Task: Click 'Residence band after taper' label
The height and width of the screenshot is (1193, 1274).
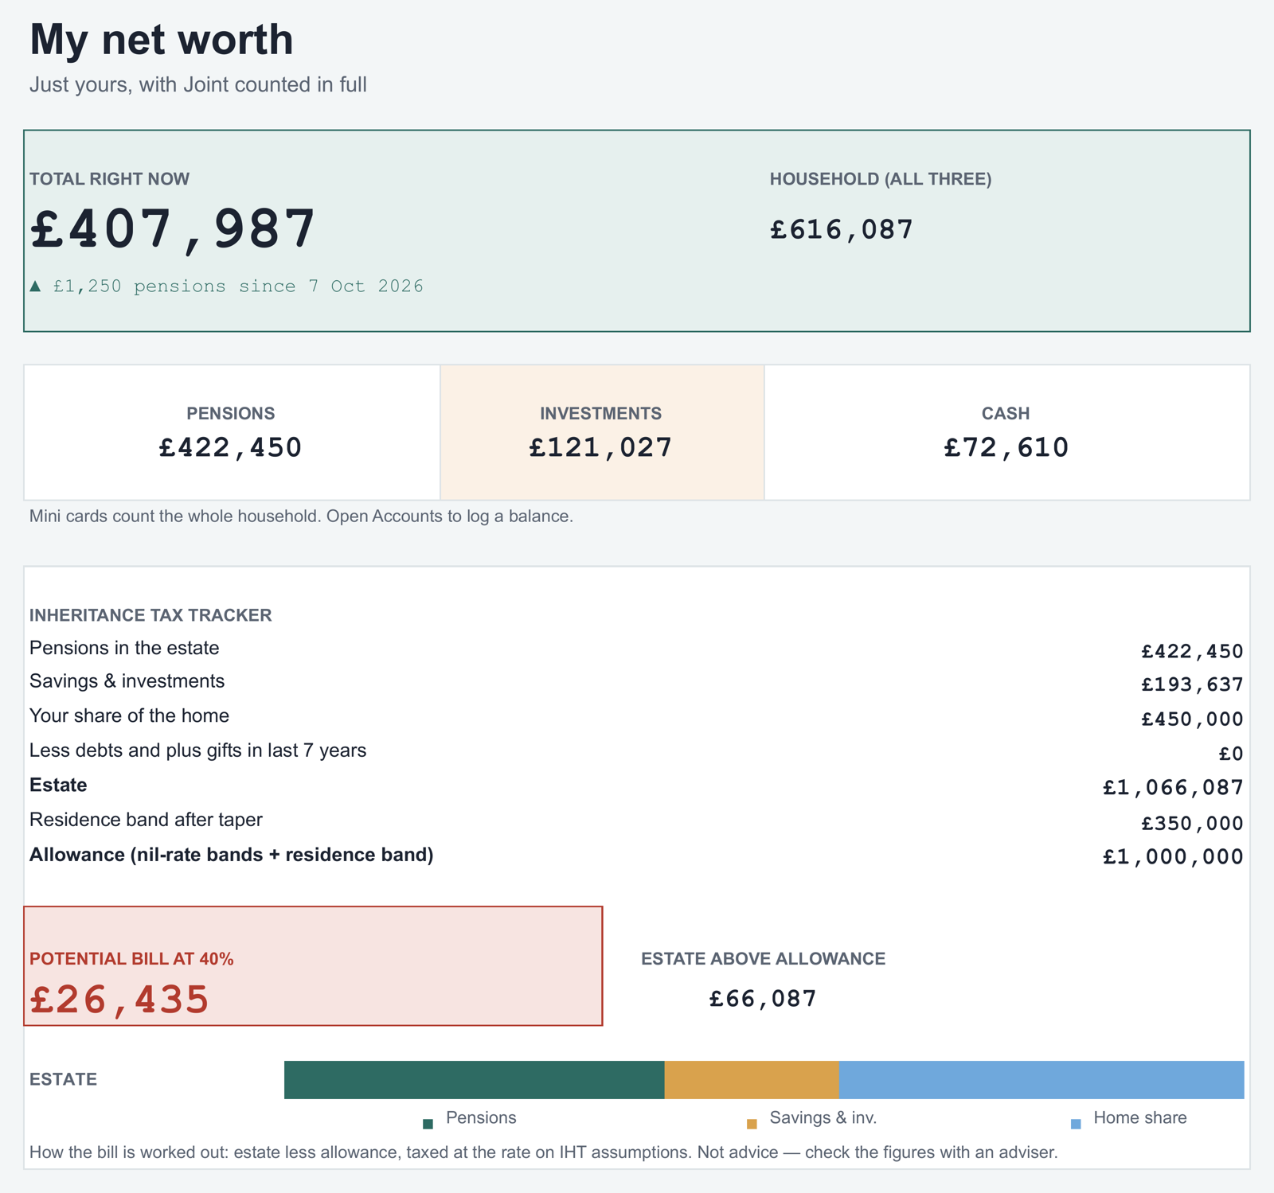Action: point(146,820)
